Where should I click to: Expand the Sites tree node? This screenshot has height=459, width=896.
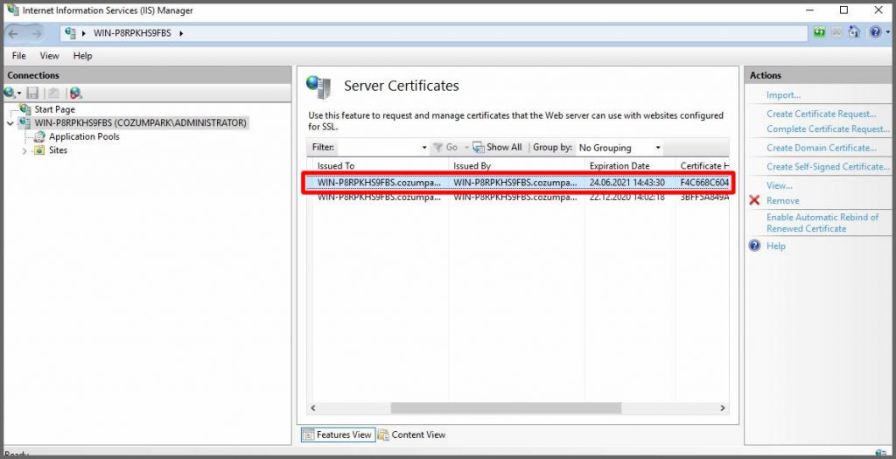point(24,150)
